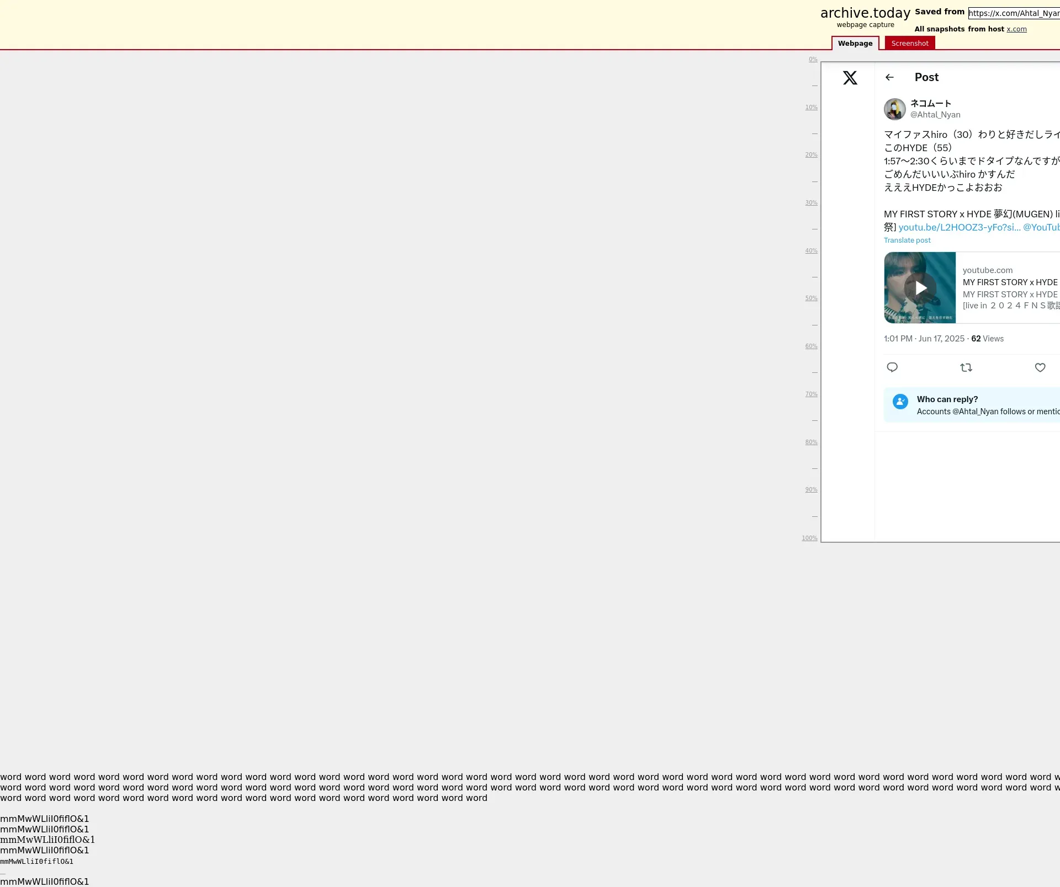Image resolution: width=1060 pixels, height=887 pixels.
Task: Click the Saved from URL field
Action: pos(1014,13)
